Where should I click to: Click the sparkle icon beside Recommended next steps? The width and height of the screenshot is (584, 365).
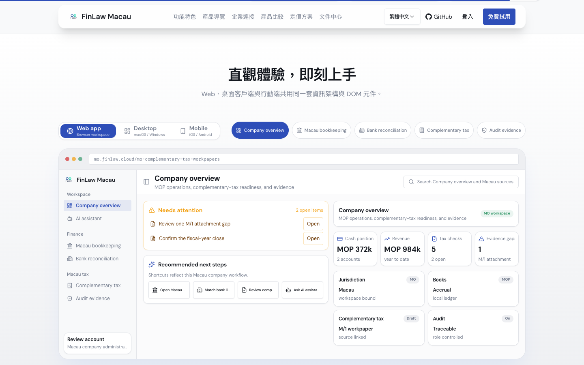pyautogui.click(x=152, y=264)
